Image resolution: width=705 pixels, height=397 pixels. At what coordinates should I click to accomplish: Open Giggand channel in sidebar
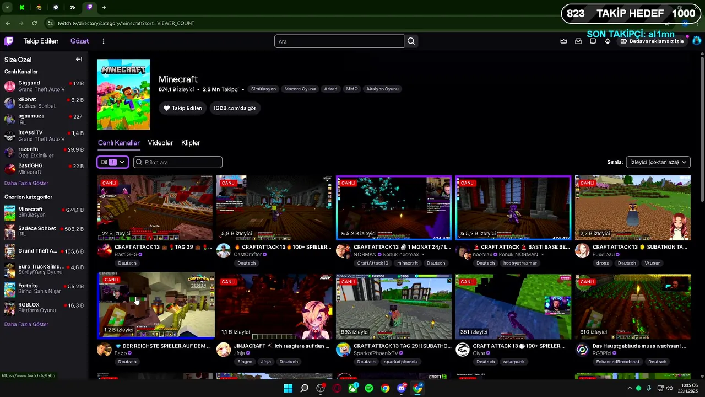click(x=44, y=86)
